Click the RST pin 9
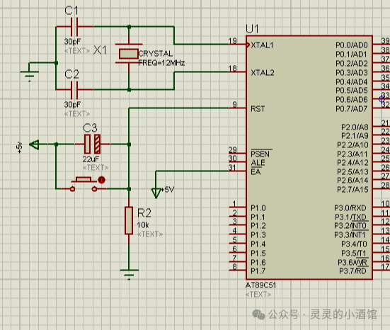 237,108
